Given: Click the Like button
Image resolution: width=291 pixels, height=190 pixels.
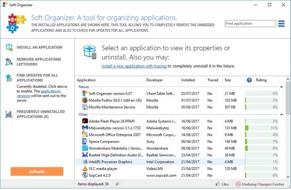Looking at the screenshot, I should pos(222,184).
